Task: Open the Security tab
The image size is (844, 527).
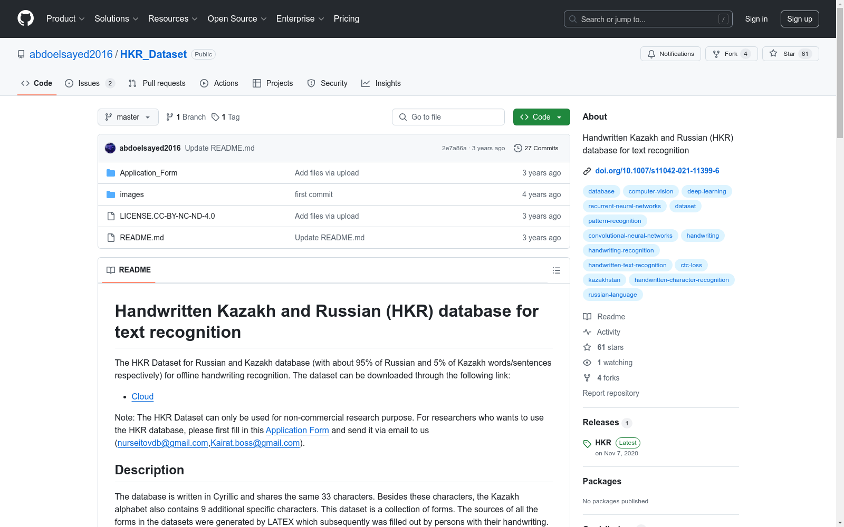Action: coord(328,83)
